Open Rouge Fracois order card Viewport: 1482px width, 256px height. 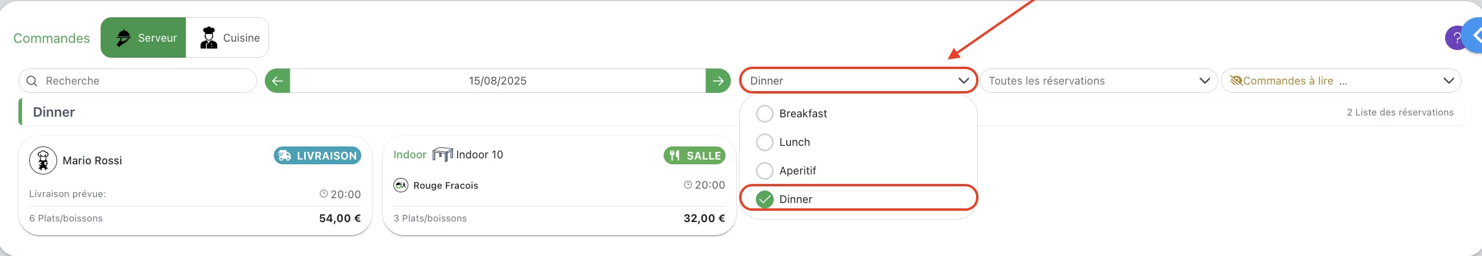559,185
